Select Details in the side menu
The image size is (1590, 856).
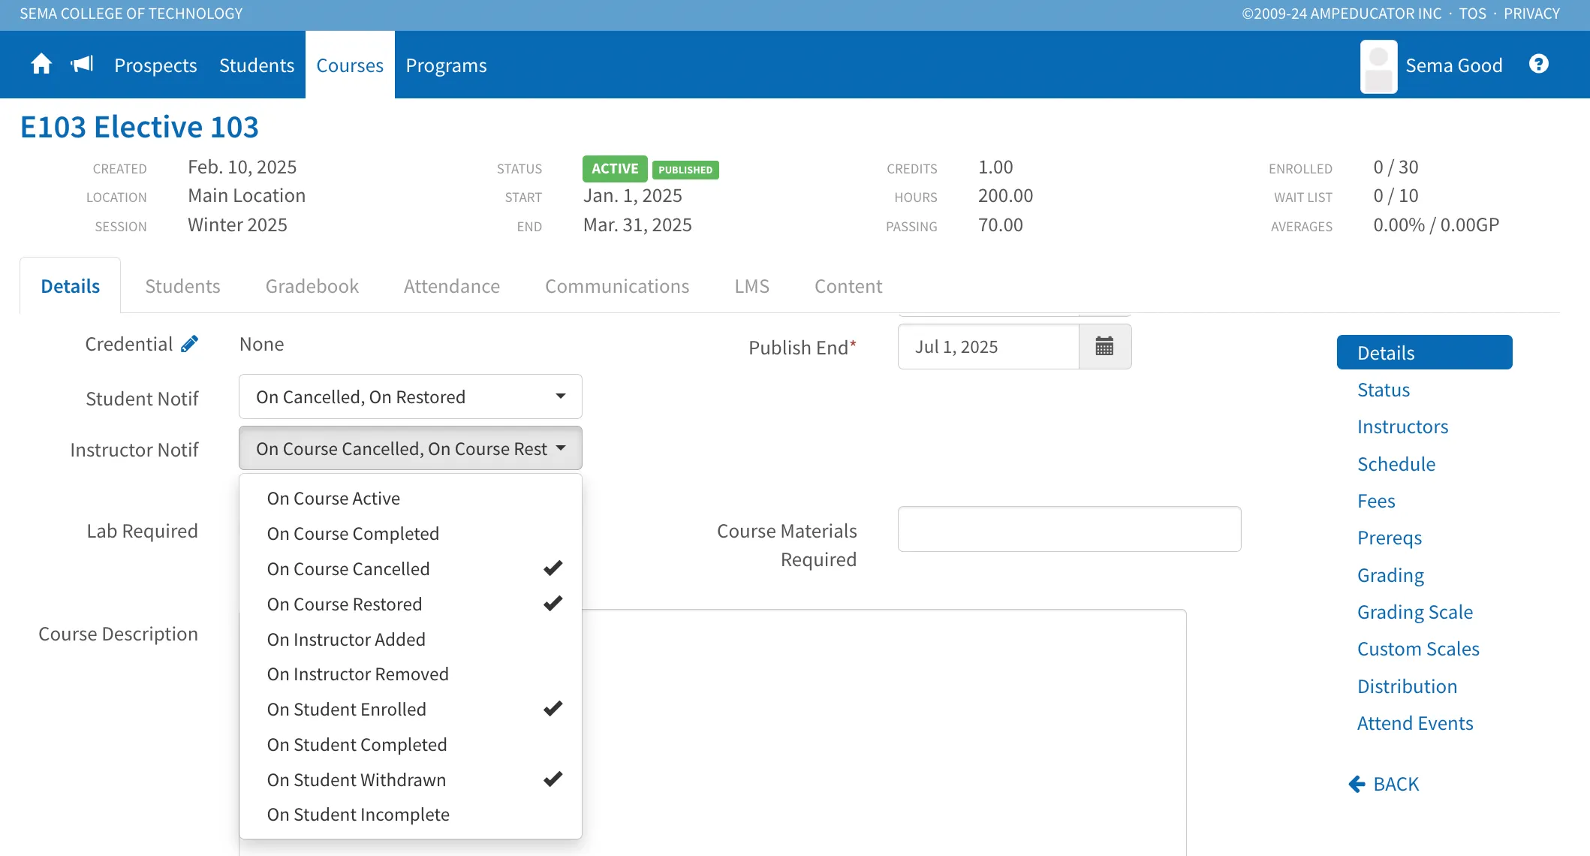pos(1424,352)
